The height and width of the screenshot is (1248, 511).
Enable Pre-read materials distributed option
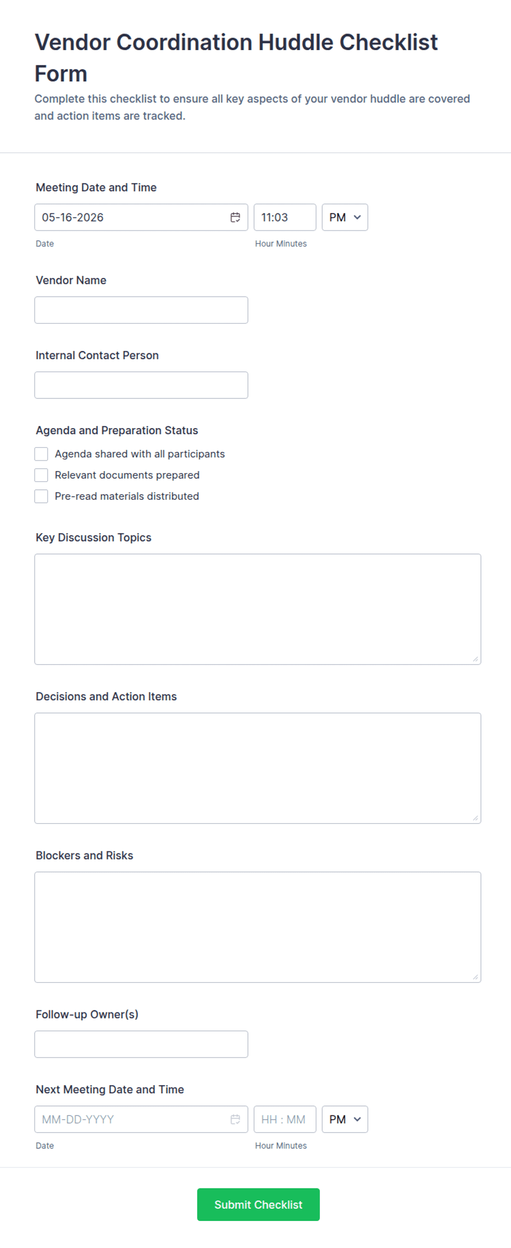coord(41,496)
